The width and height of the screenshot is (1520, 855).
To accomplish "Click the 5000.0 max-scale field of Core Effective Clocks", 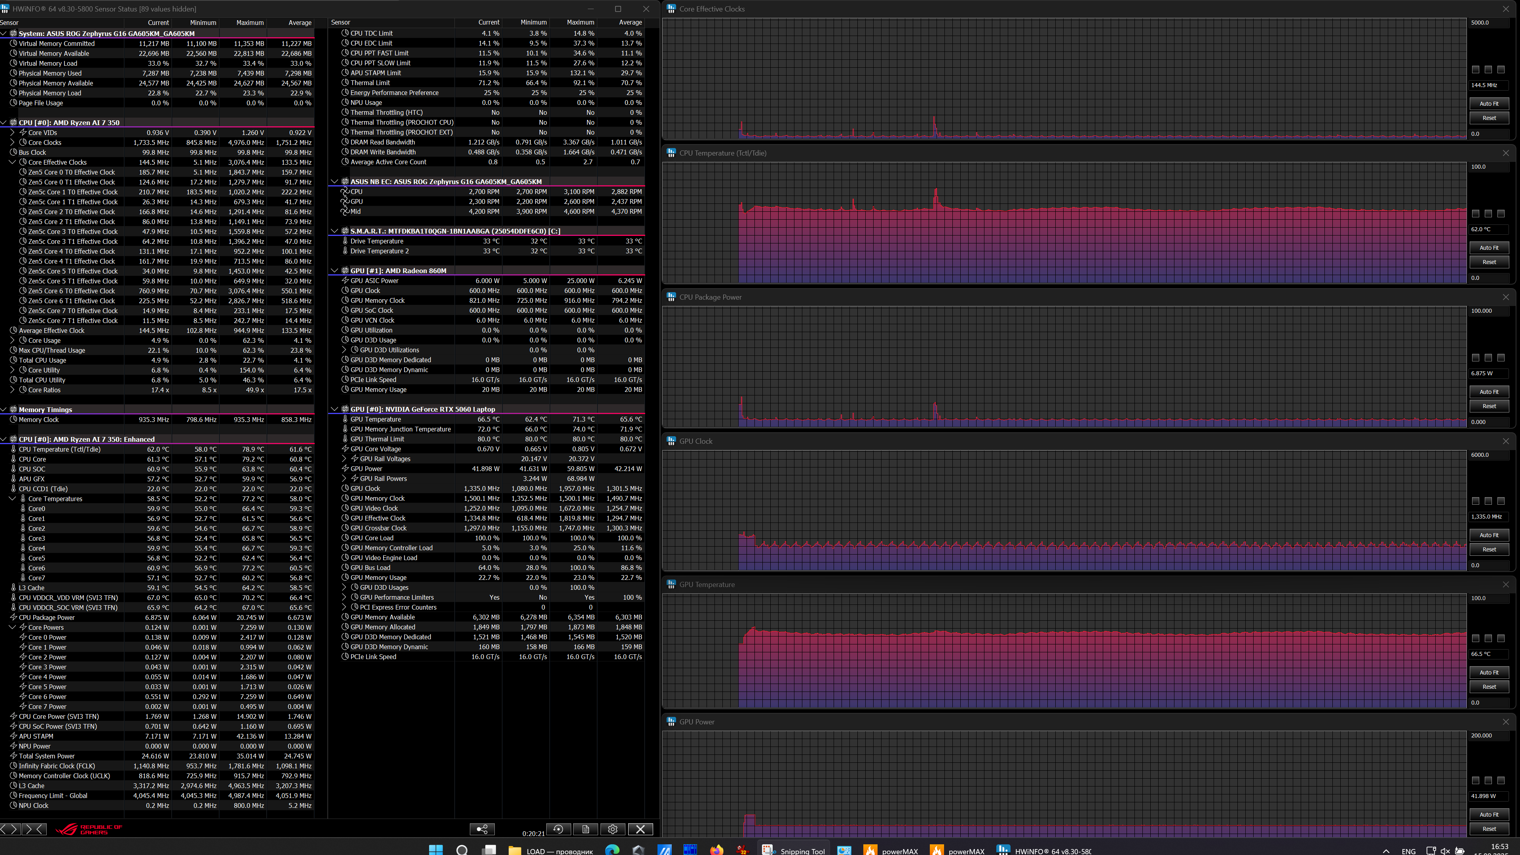I will 1489,23.
